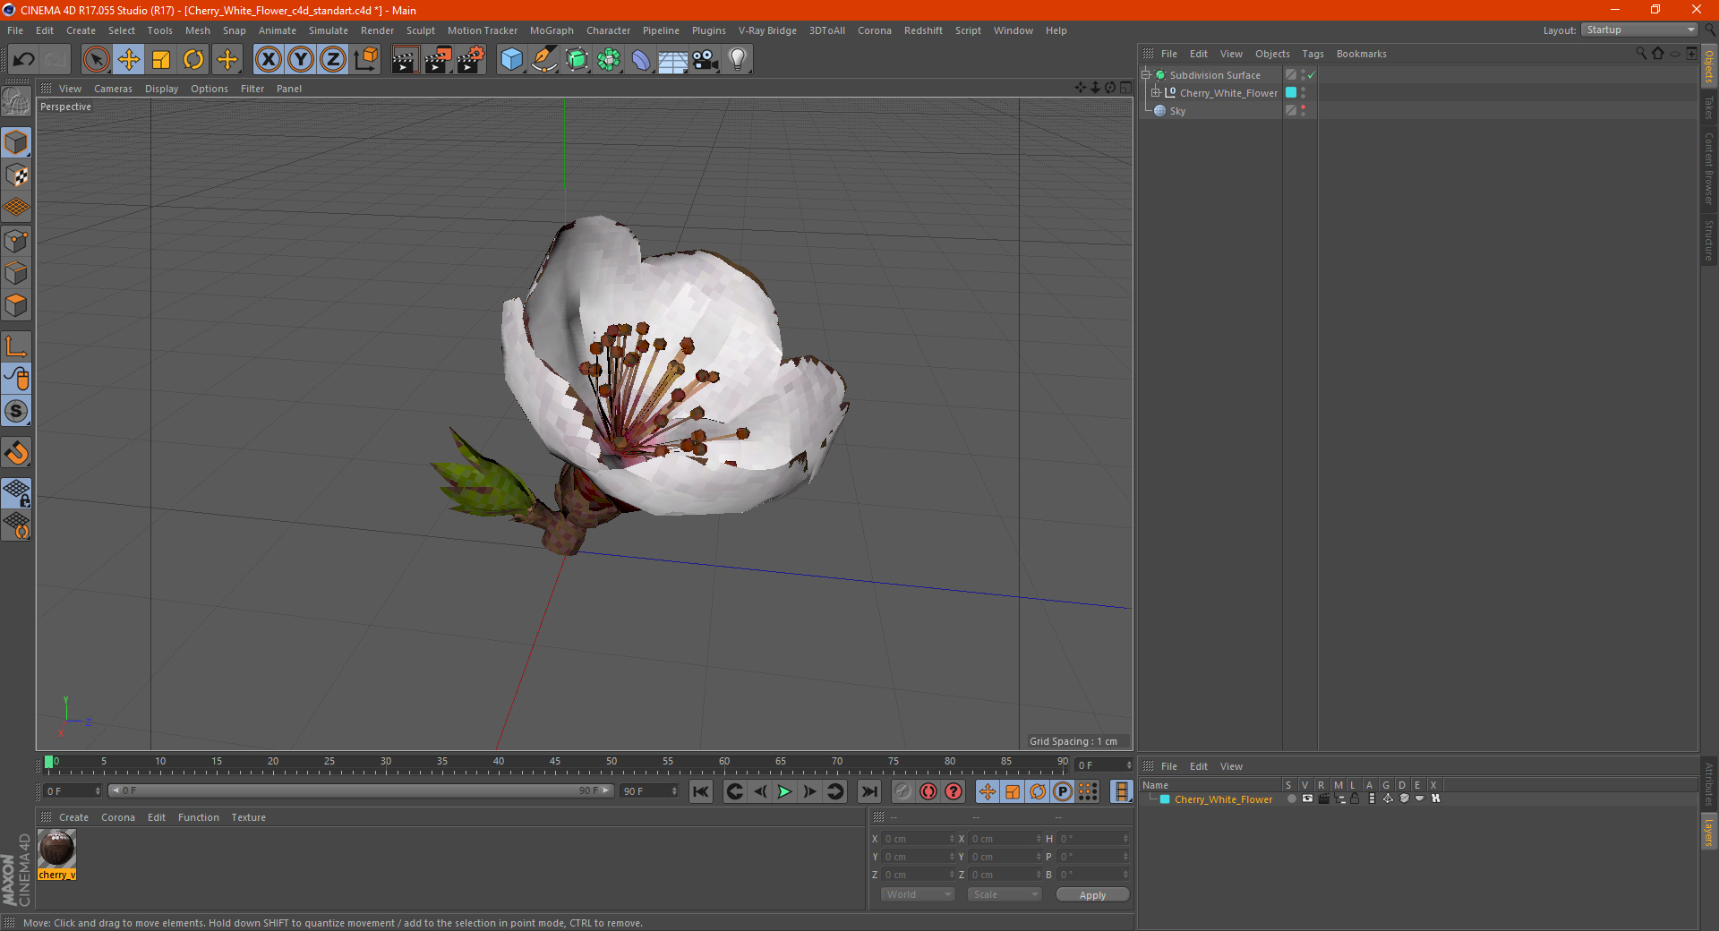Toggle the workplane lock icon
The height and width of the screenshot is (931, 1719).
coord(16,493)
